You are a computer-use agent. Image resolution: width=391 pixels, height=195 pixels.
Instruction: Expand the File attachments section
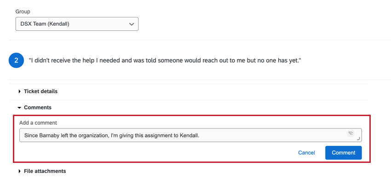point(45,171)
